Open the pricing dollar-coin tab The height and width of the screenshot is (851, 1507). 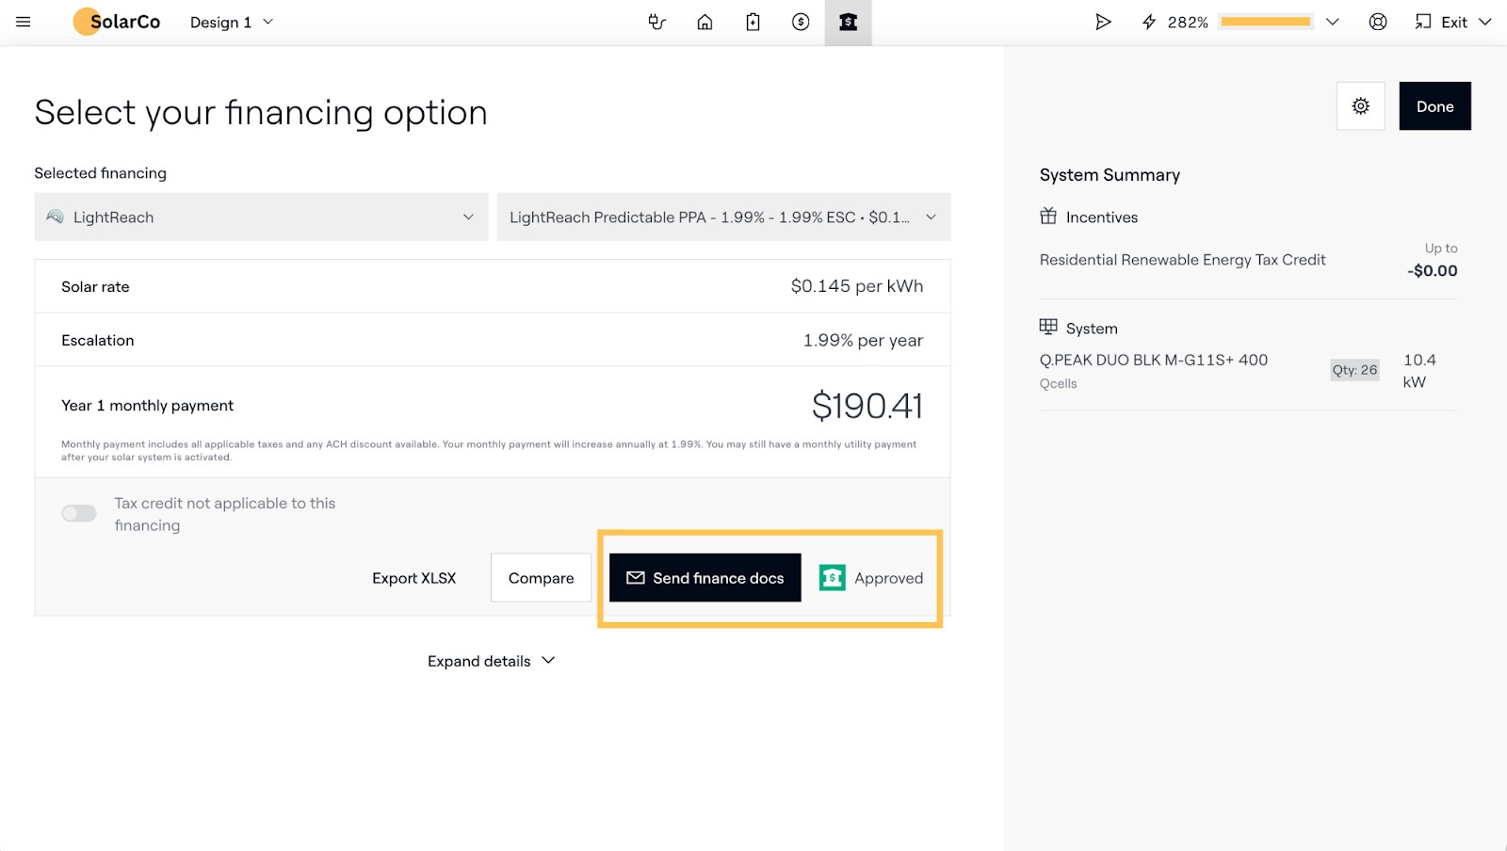801,22
